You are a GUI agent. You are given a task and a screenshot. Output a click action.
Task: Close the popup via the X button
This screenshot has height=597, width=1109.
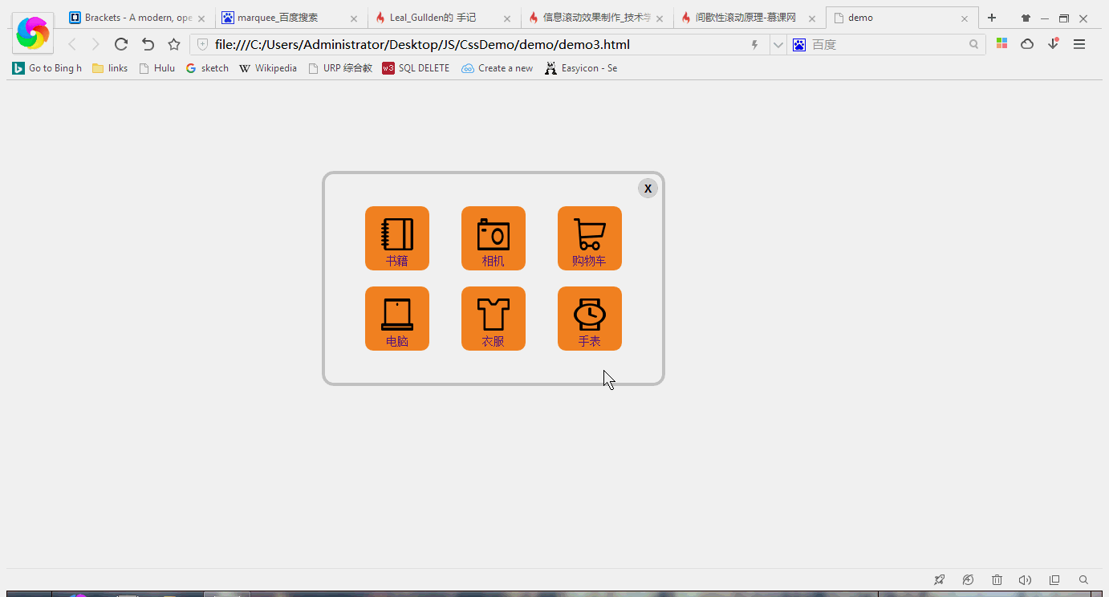(x=648, y=188)
